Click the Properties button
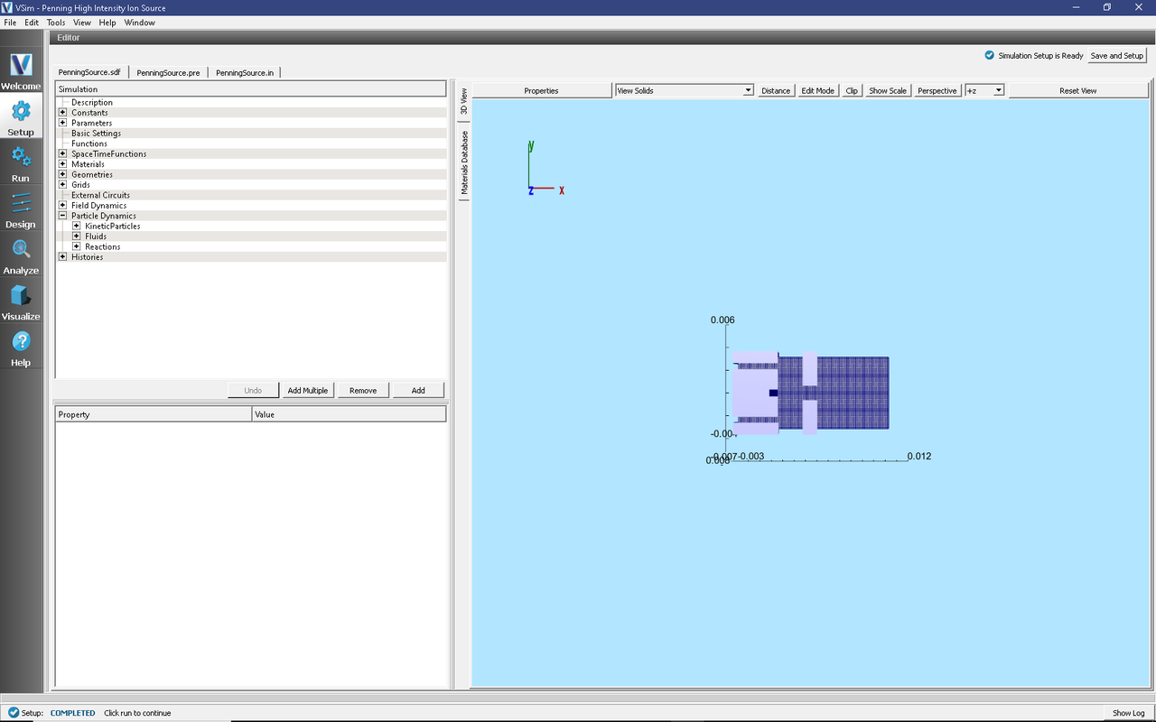This screenshot has width=1156, height=722. point(541,90)
